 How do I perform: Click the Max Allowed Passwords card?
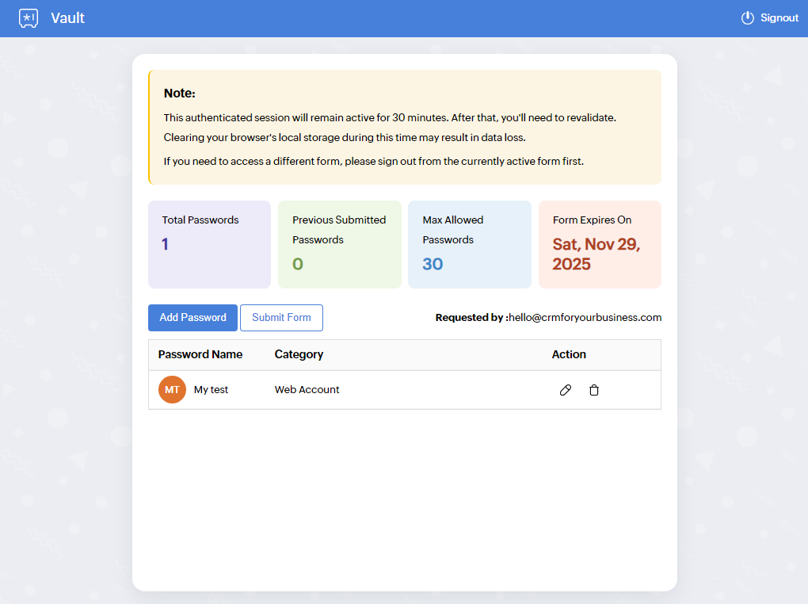coord(469,244)
